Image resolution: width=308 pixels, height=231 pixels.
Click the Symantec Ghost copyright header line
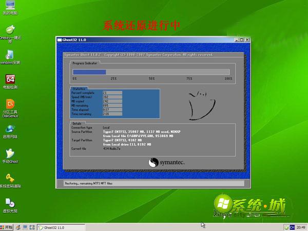click(139, 55)
